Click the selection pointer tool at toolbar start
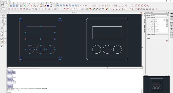Viewport: 173px width, 93px height. 3,5
